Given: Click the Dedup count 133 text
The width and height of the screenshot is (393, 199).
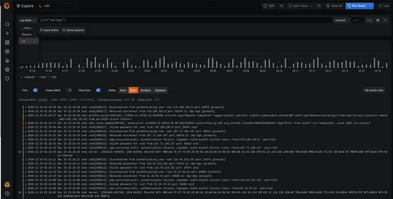Looking at the screenshot, I should pos(149,100).
